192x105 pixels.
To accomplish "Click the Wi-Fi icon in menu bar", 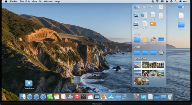I will (x=157, y=2).
